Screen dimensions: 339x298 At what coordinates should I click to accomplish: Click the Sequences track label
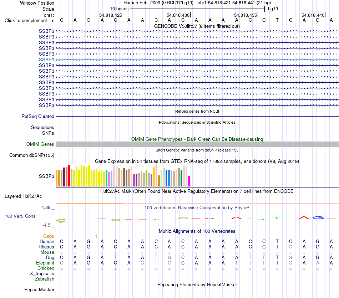tap(42, 127)
